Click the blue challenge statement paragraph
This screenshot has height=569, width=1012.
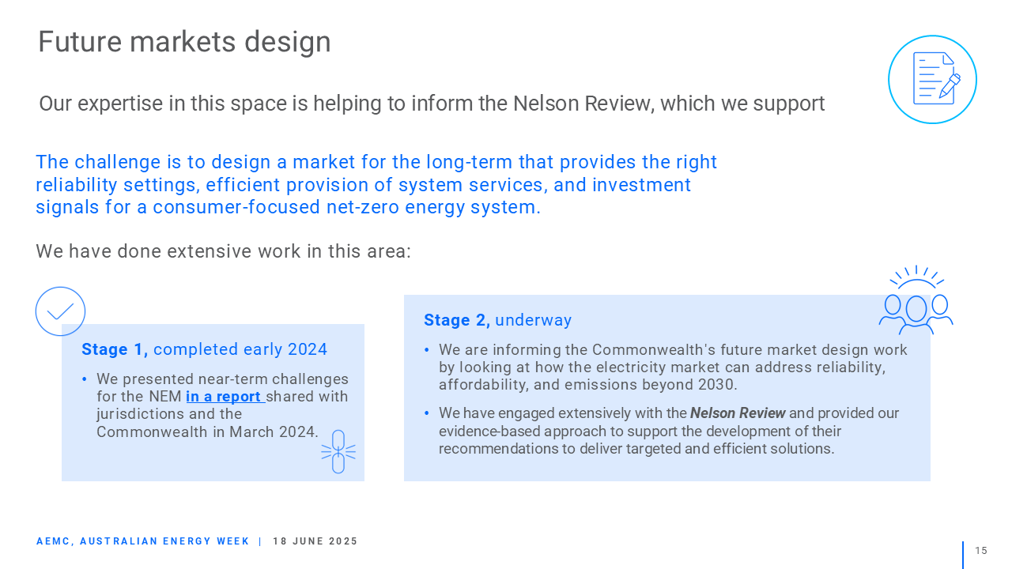[x=376, y=185]
